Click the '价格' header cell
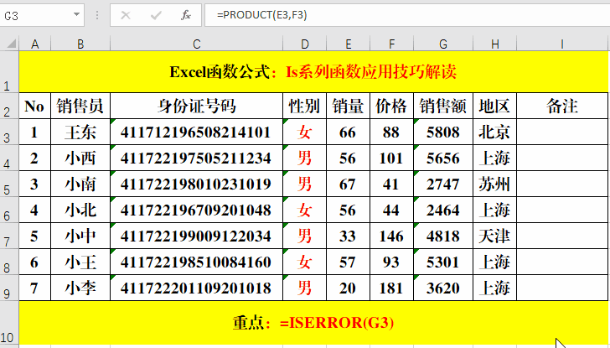The height and width of the screenshot is (348, 610). click(392, 106)
